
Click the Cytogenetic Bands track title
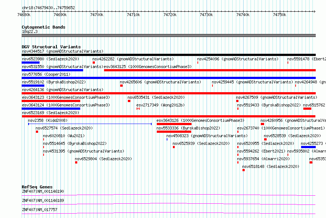click(44, 27)
